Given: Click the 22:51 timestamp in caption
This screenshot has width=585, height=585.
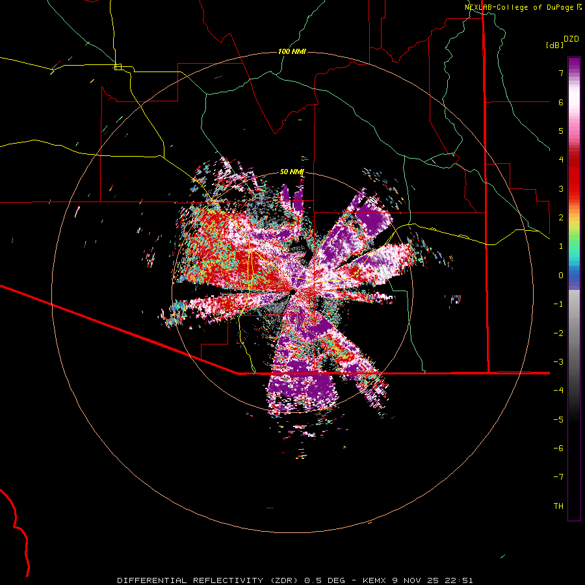Looking at the screenshot, I should [458, 580].
